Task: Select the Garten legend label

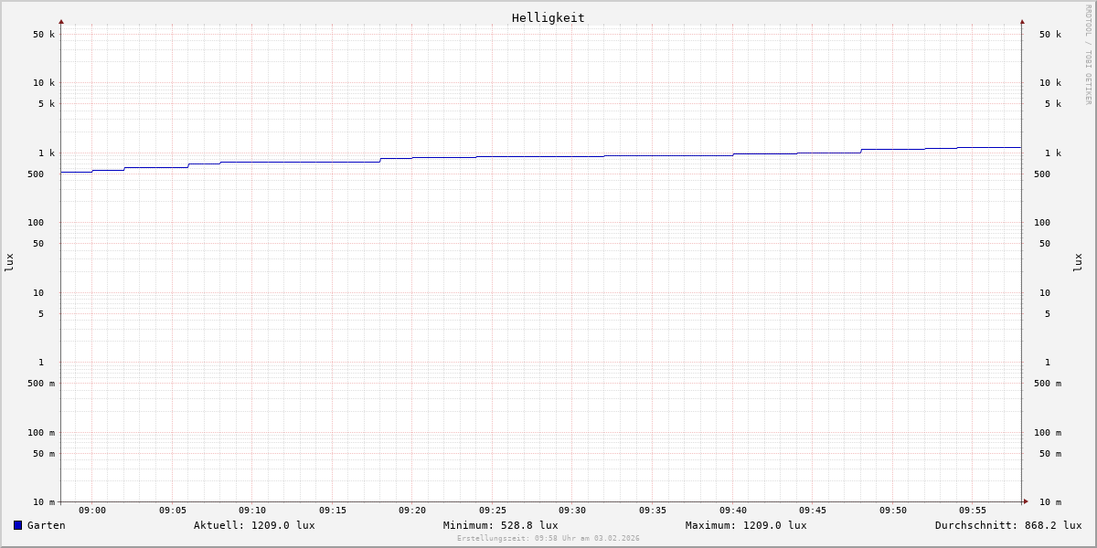Action: click(46, 525)
